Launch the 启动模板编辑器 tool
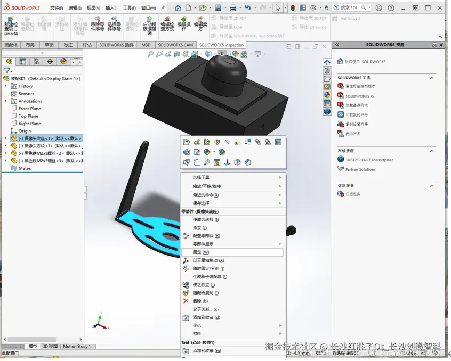The height and width of the screenshot is (361, 451). 149,26
